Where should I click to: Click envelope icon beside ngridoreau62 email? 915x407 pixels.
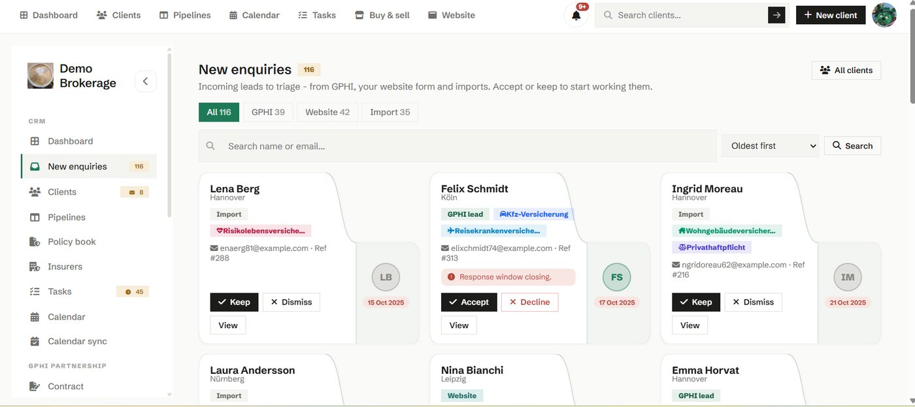pos(676,265)
